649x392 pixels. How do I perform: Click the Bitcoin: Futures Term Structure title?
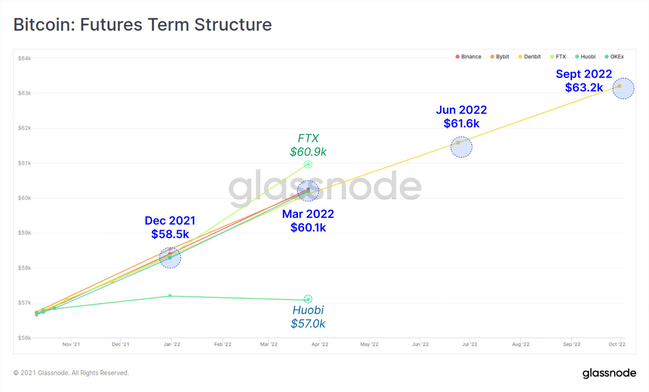click(143, 24)
